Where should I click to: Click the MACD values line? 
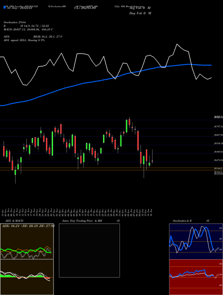point(28,29)
